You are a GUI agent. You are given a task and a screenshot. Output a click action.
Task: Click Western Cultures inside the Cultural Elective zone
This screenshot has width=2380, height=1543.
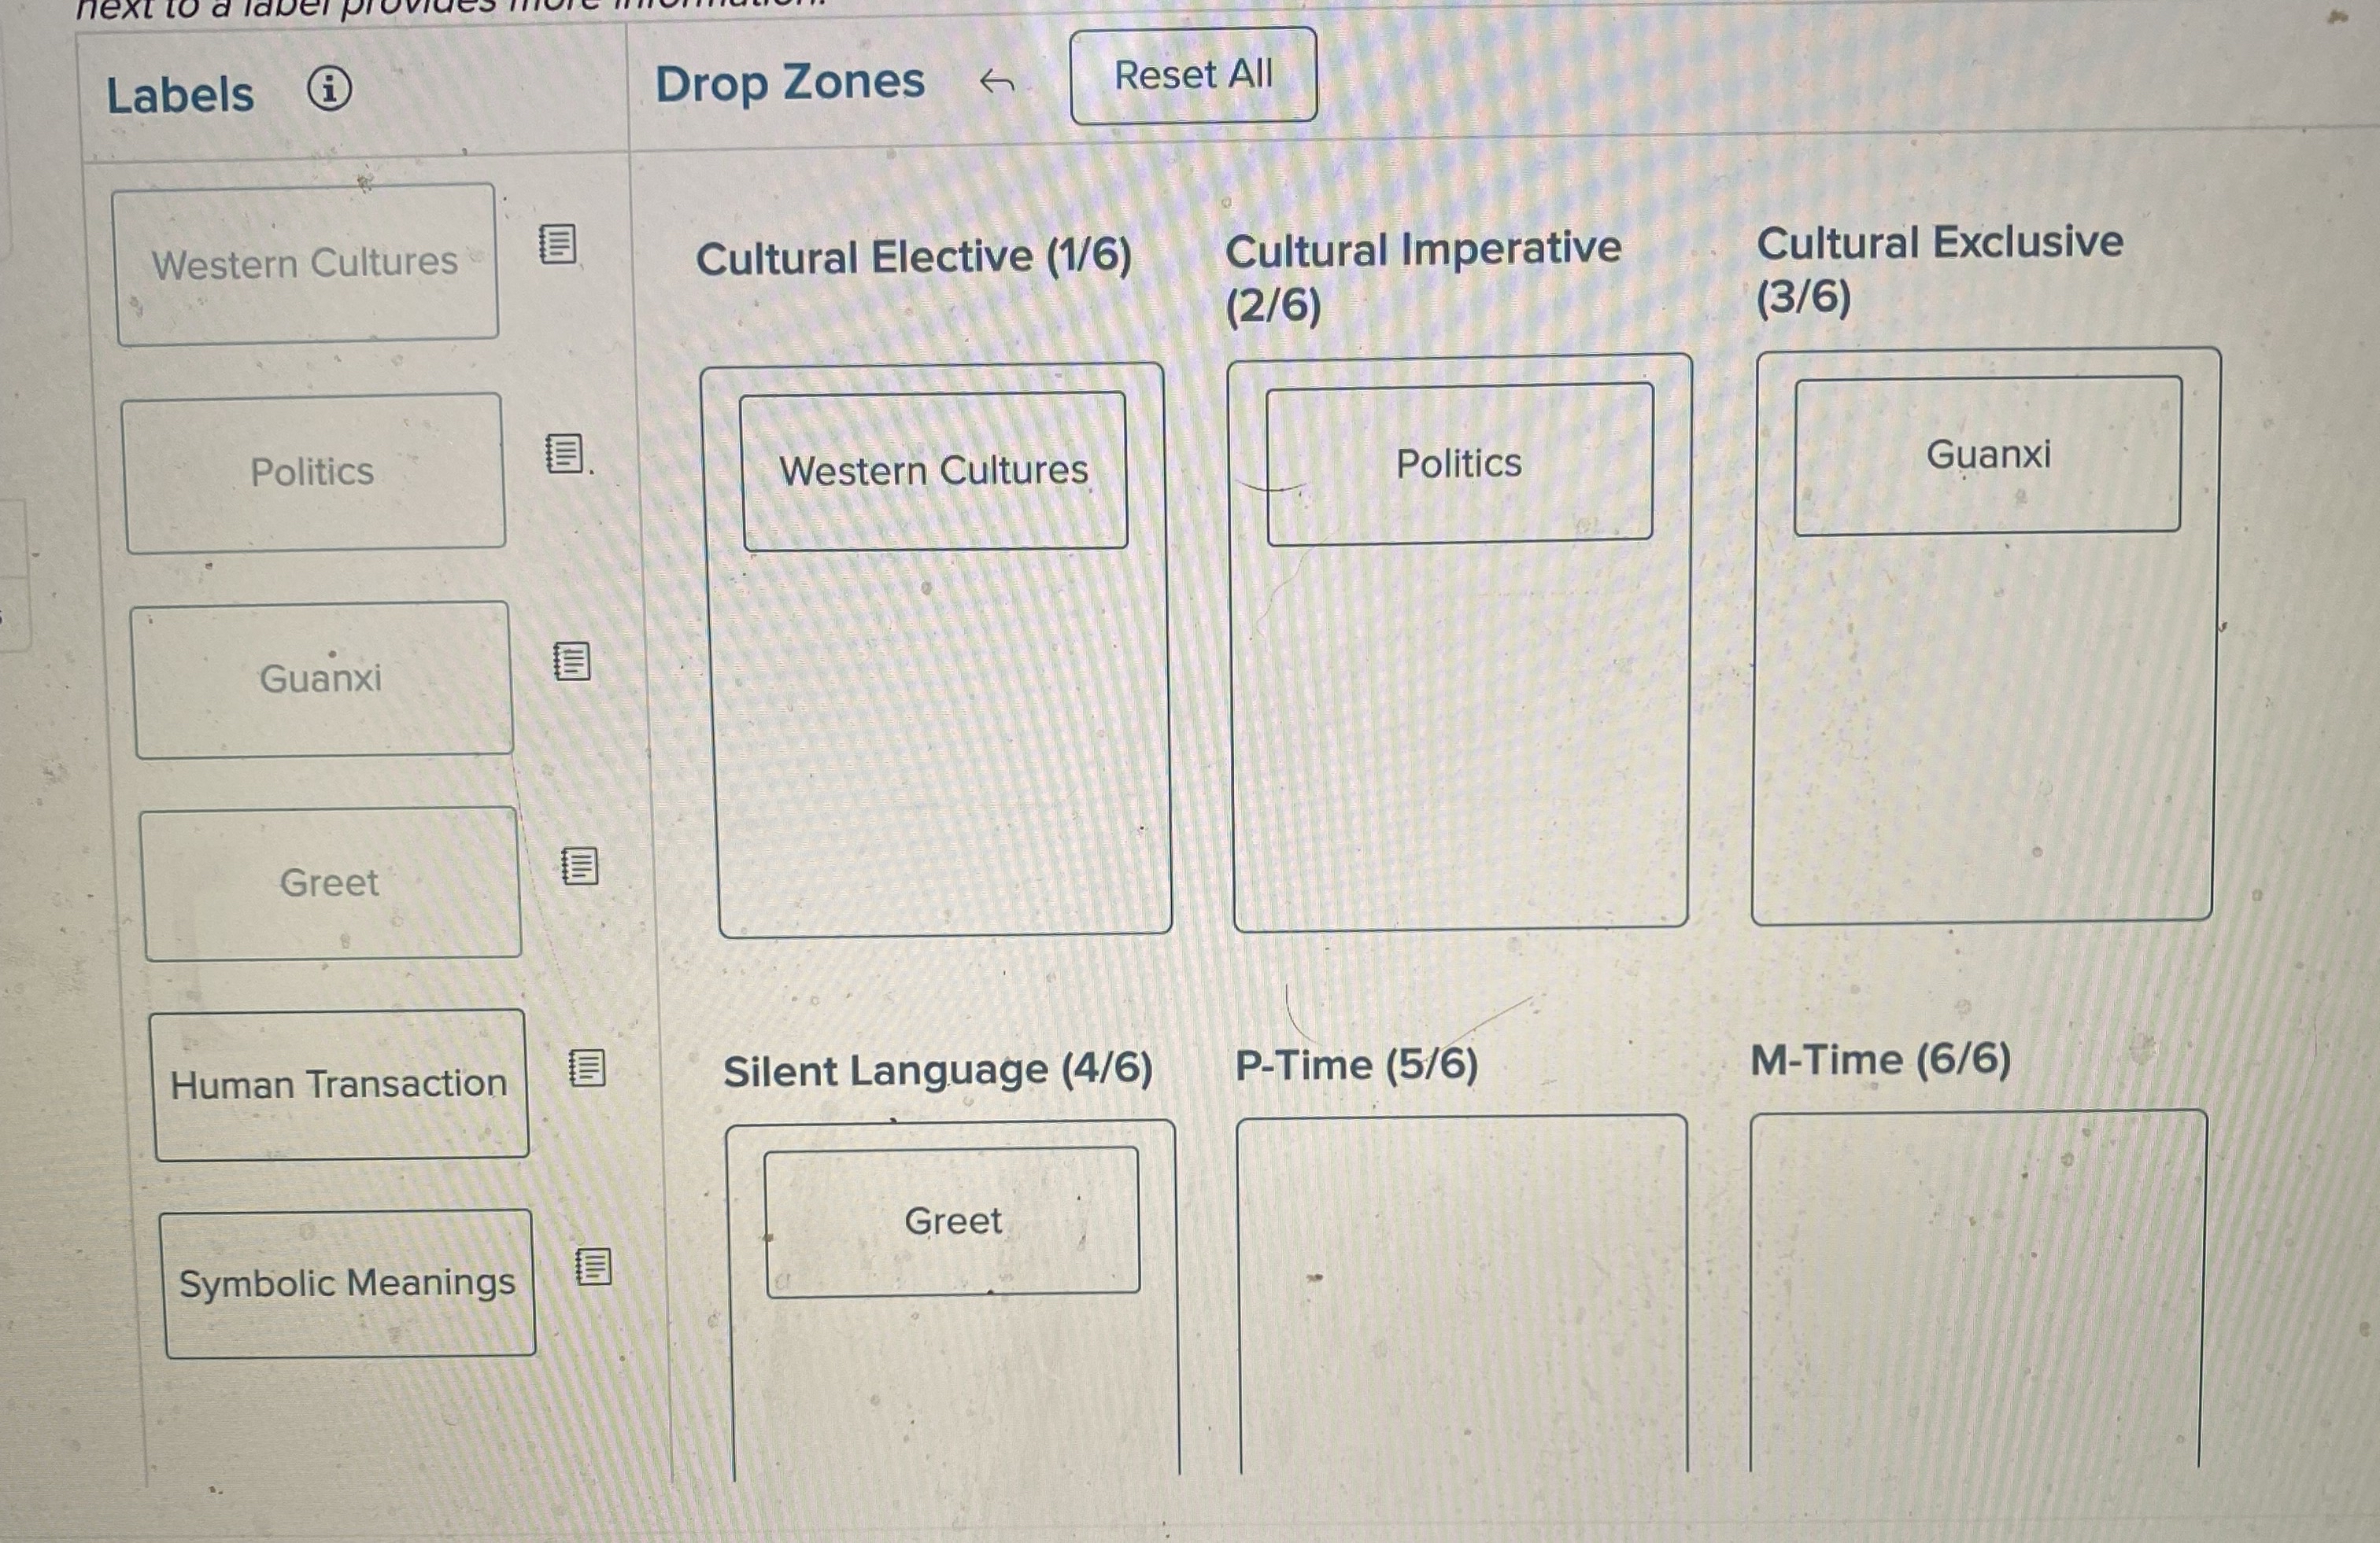(934, 470)
